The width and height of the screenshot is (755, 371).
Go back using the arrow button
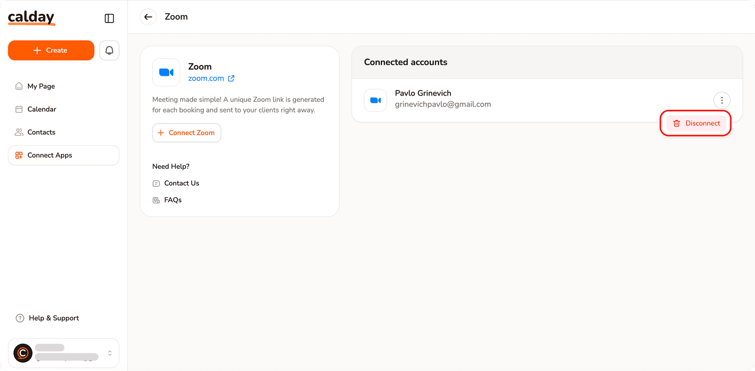(x=148, y=17)
